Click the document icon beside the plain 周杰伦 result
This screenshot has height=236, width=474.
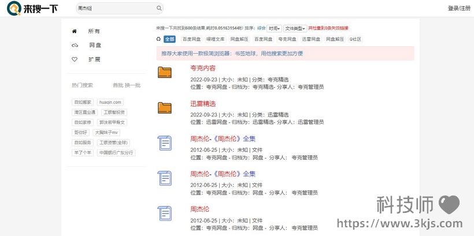(165, 213)
